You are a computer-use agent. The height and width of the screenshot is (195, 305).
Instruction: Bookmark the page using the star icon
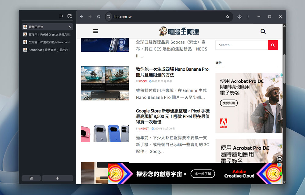(228, 17)
